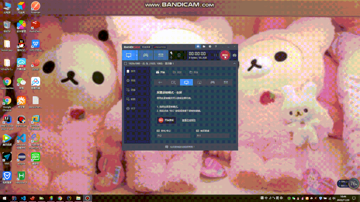The width and height of the screenshot is (360, 202).
Task: Switch to game recording mode in top toolbar
Action: tap(146, 55)
